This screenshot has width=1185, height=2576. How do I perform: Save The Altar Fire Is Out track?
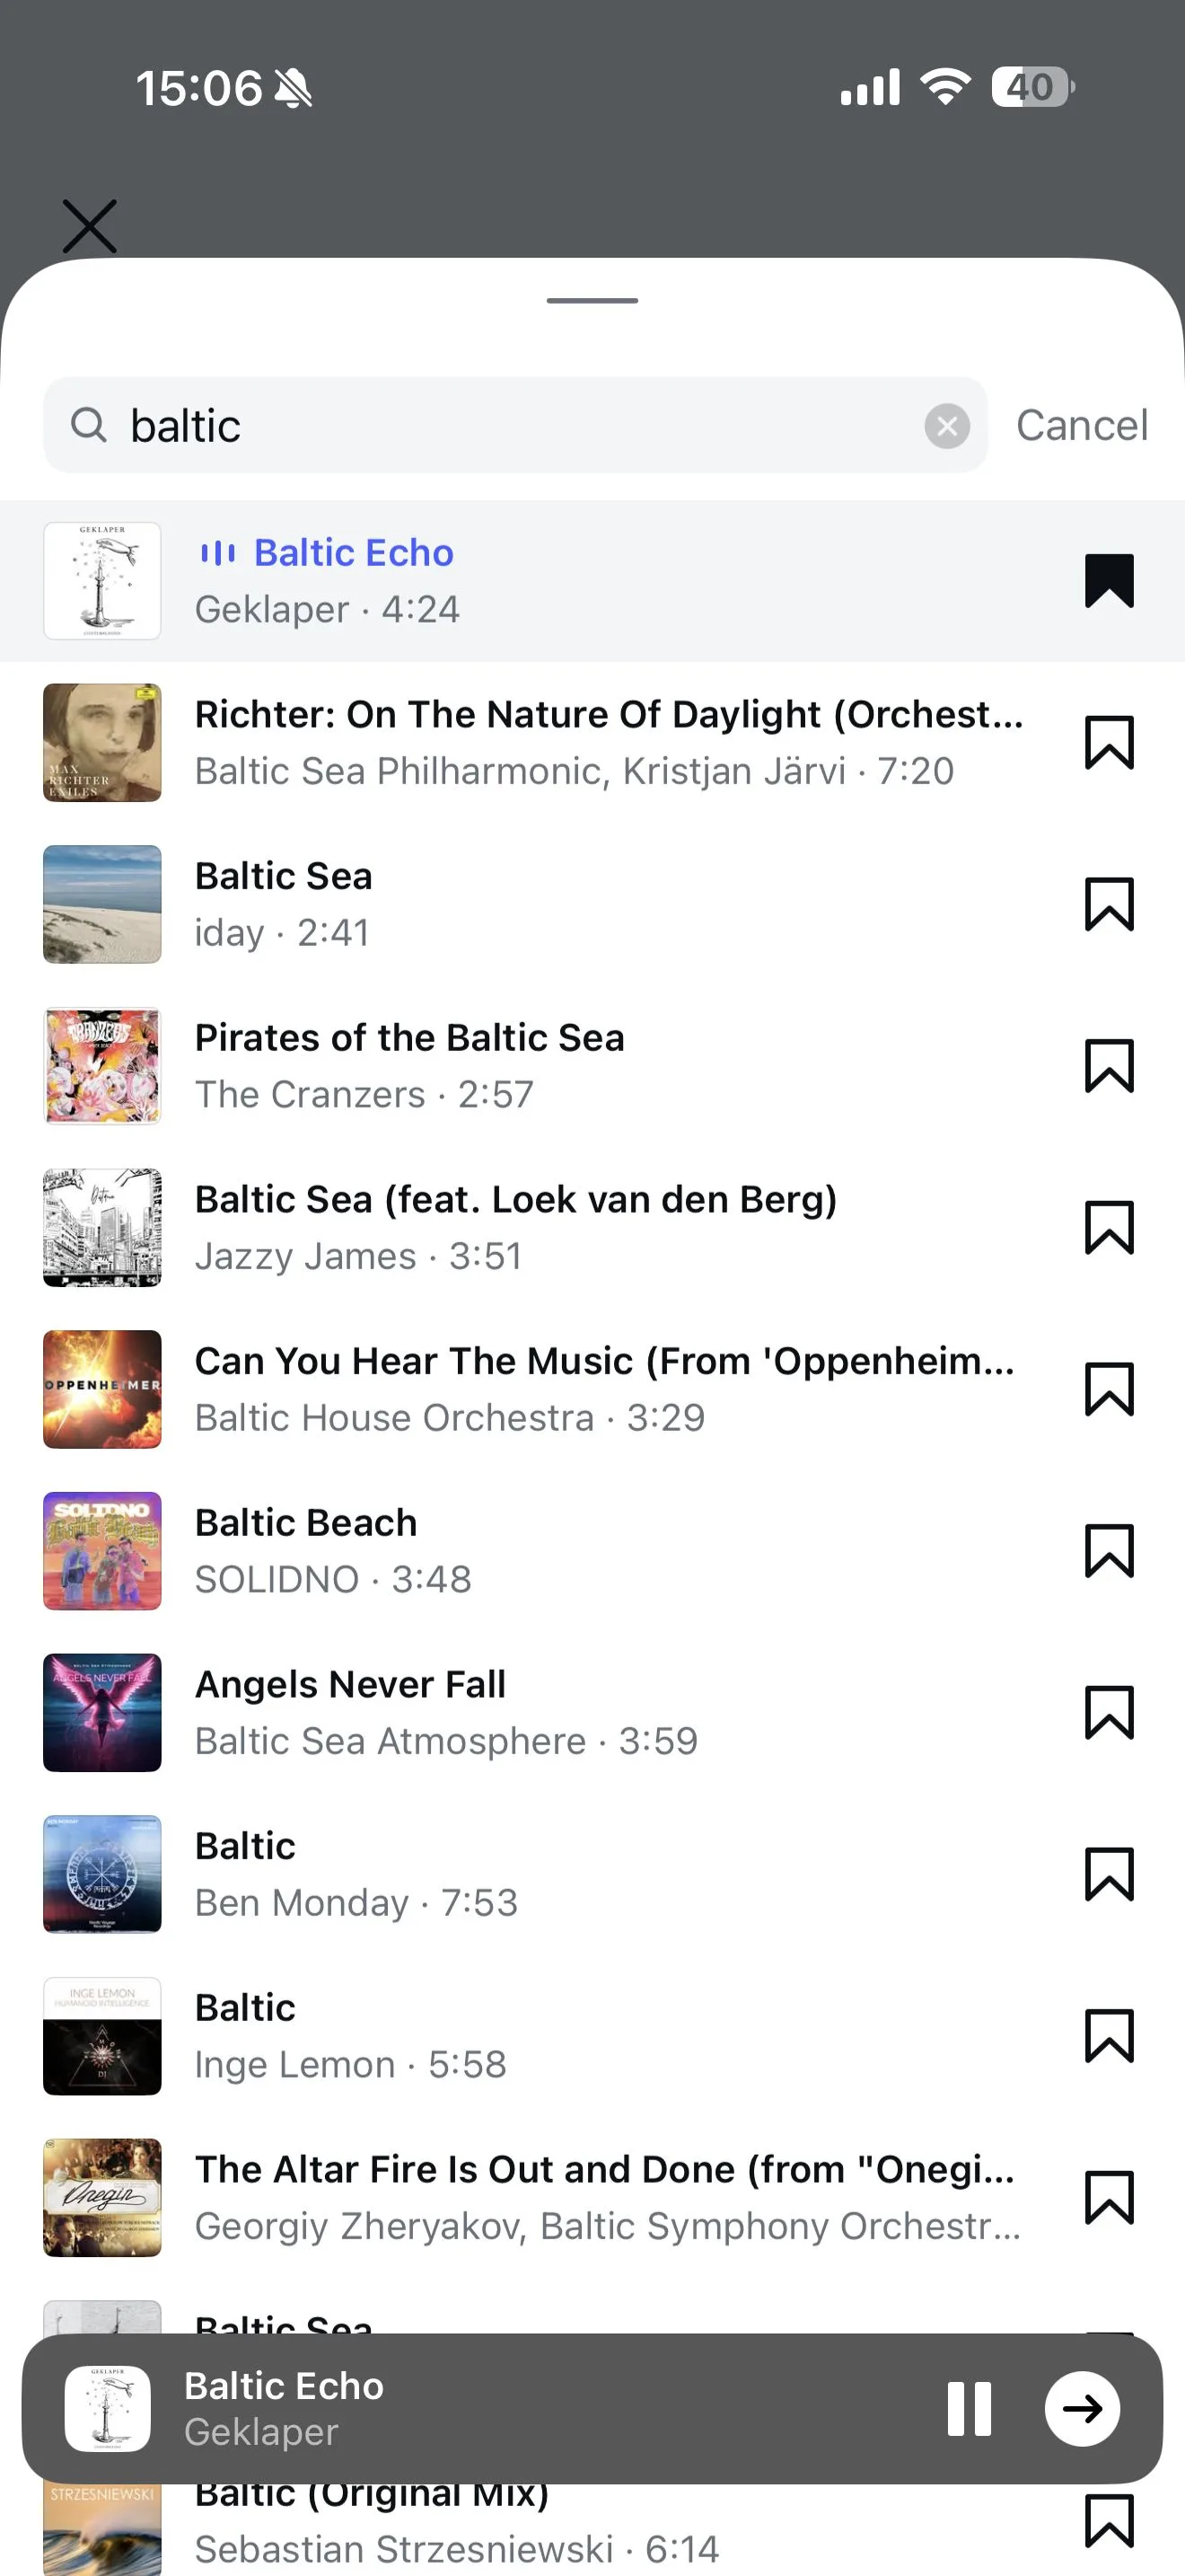click(1109, 2198)
